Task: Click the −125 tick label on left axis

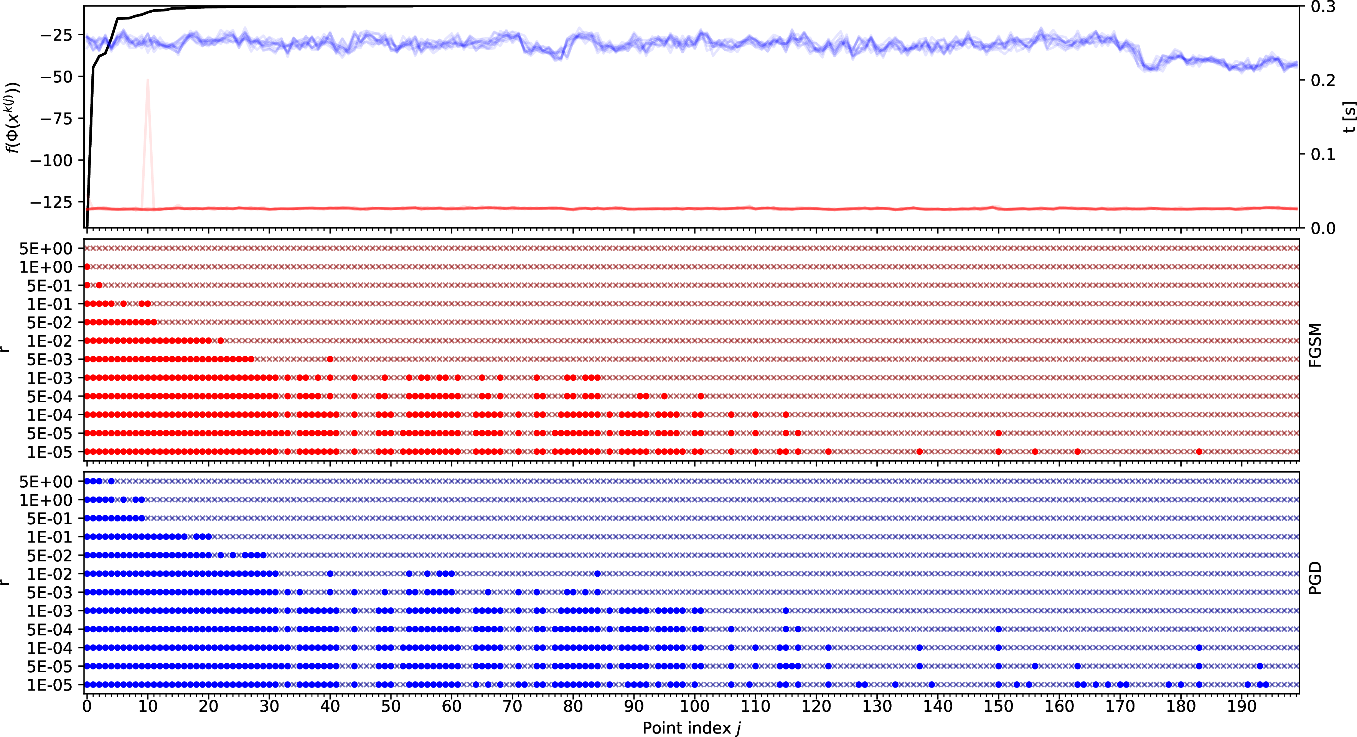Action: pyautogui.click(x=51, y=202)
